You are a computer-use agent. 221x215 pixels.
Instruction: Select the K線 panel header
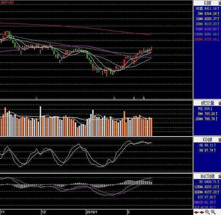click(207, 3)
